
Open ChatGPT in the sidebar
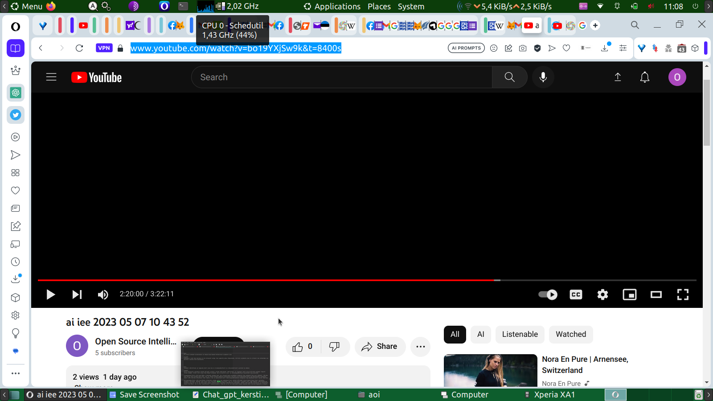click(x=16, y=93)
